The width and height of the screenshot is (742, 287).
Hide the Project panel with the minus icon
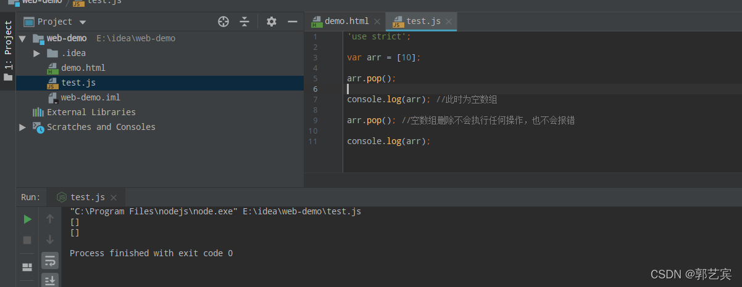coord(293,22)
